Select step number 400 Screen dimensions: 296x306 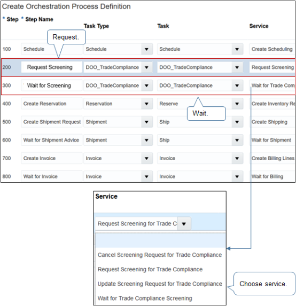coord(6,104)
